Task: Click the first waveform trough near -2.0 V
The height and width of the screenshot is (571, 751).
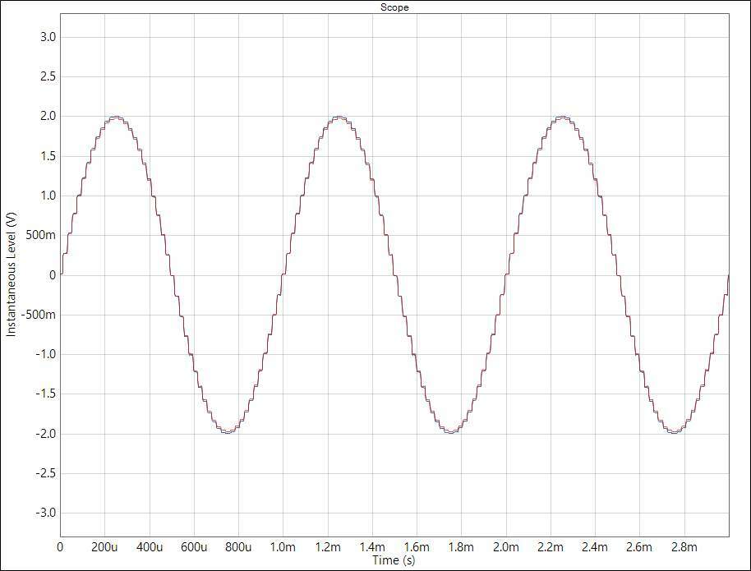Action: (228, 432)
